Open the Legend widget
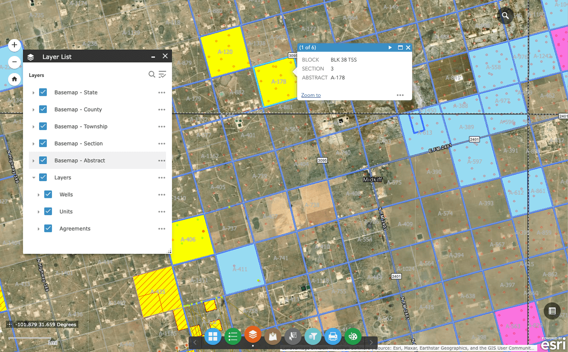 233,336
